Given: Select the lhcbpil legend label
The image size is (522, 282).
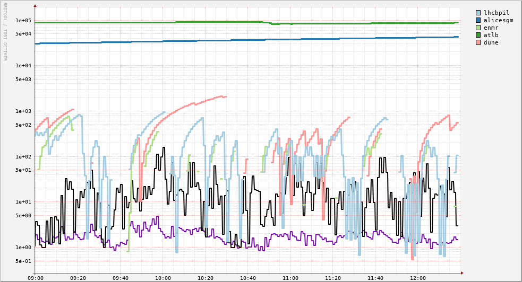Looking at the screenshot, I should [x=497, y=12].
